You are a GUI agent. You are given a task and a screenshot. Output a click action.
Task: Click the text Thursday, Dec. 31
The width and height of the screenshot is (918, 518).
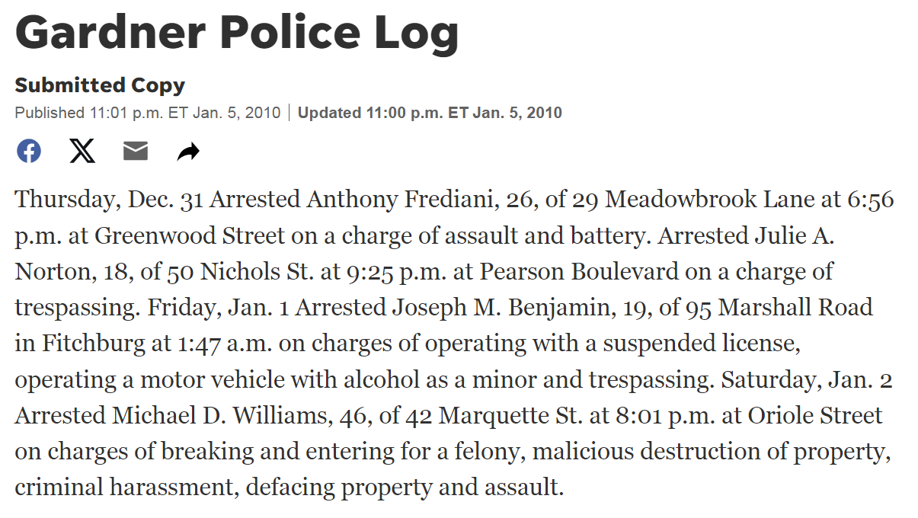(x=110, y=200)
